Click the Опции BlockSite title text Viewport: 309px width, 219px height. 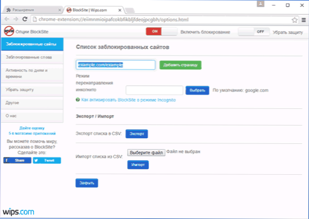[32, 32]
